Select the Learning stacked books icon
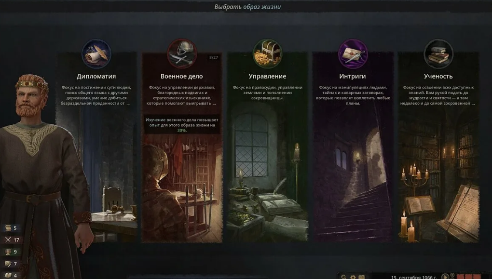The image size is (492, 279). pyautogui.click(x=438, y=54)
